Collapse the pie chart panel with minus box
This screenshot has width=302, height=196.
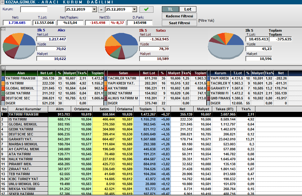pos(3,29)
